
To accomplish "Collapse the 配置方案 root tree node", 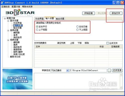I will [5, 18].
